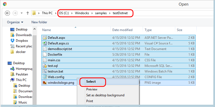Select Homegroup in the navigation pane
The width and height of the screenshot is (215, 107).
point(24,69)
